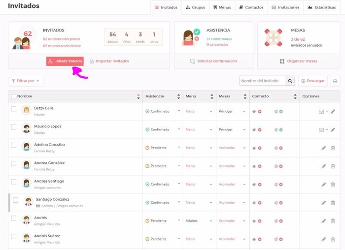This screenshot has height=250, width=345.
Task: Check the box for Mauricio López
Action: point(14,127)
